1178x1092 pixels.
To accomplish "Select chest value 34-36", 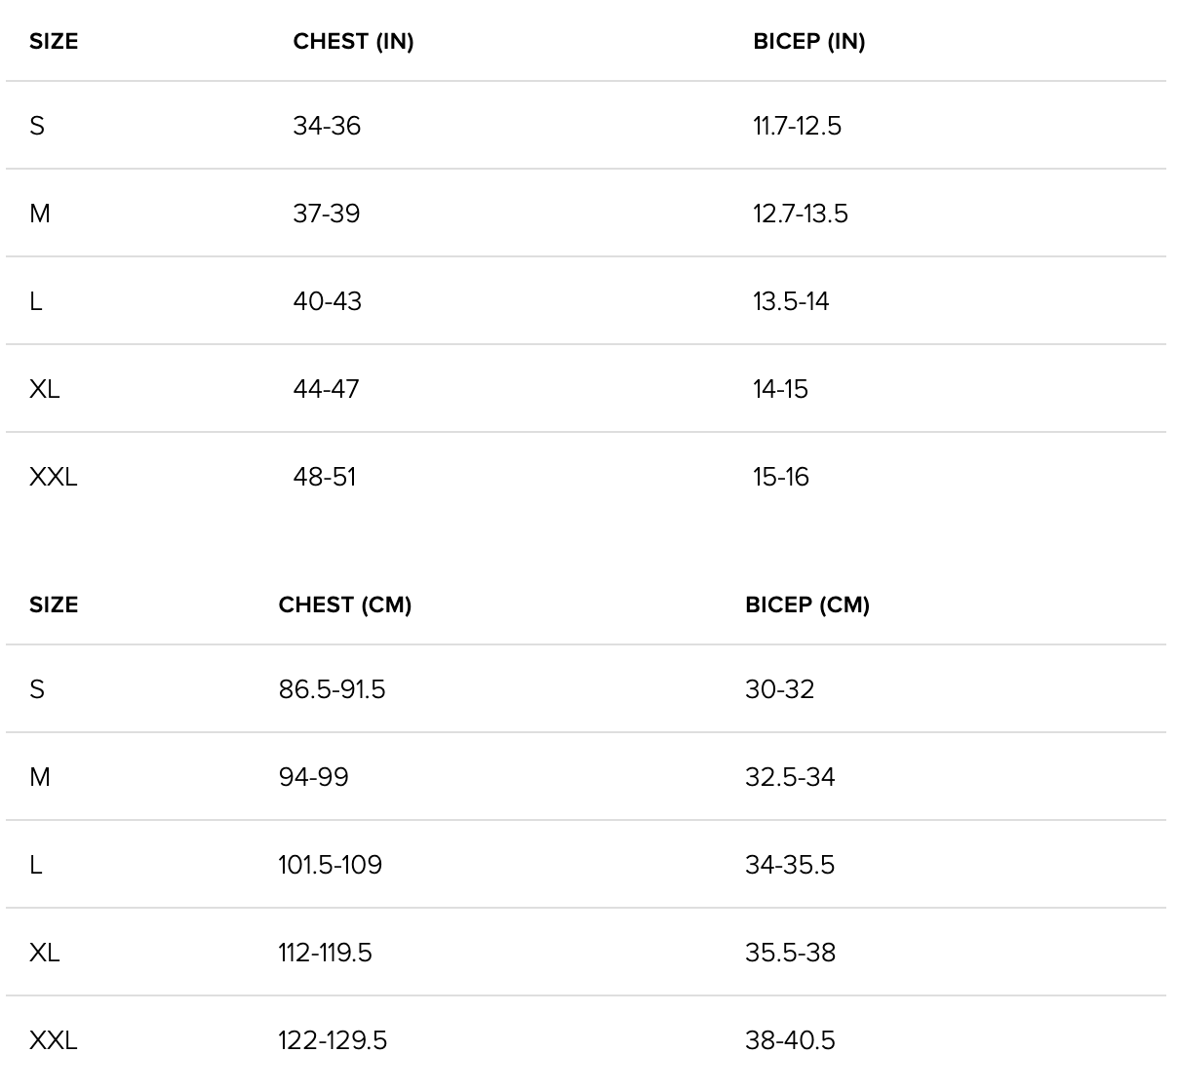I will (327, 126).
